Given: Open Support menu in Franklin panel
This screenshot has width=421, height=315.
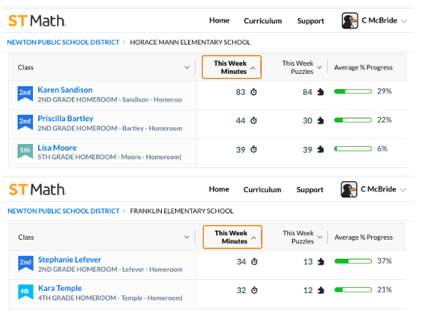Looking at the screenshot, I should 310,189.
